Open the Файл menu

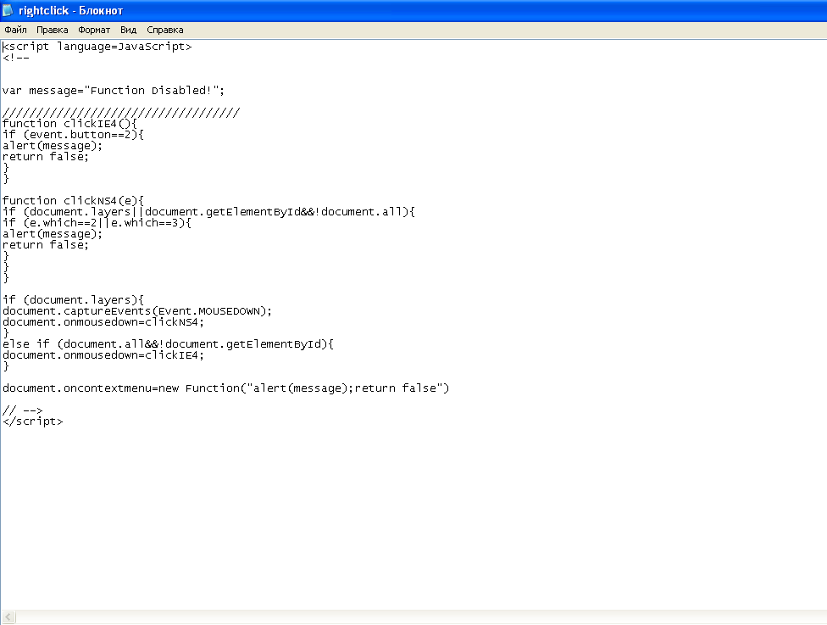coord(15,30)
